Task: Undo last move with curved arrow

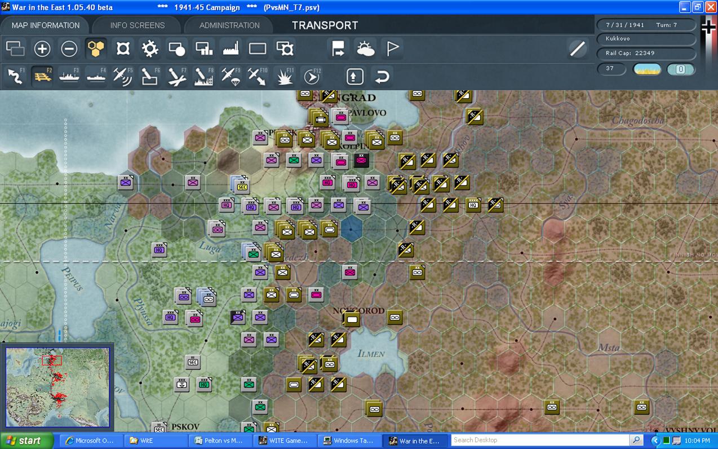Action: (382, 76)
